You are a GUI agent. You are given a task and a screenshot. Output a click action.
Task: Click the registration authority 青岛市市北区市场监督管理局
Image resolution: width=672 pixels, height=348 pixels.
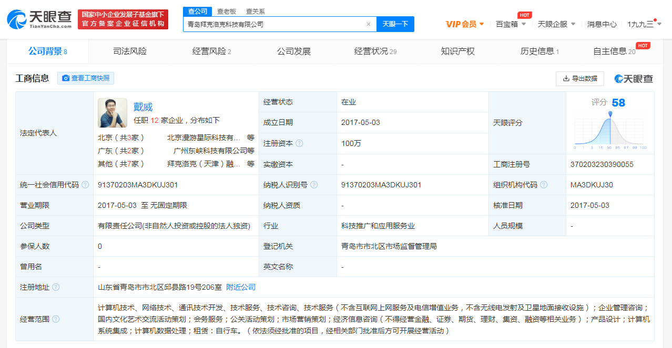click(x=389, y=246)
